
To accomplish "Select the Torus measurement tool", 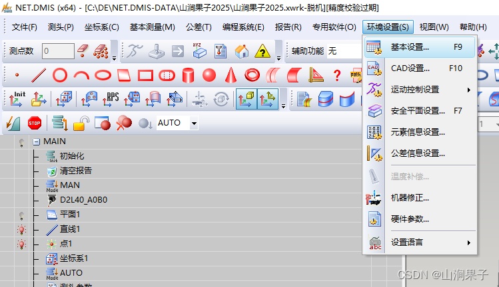I will click(x=252, y=75).
